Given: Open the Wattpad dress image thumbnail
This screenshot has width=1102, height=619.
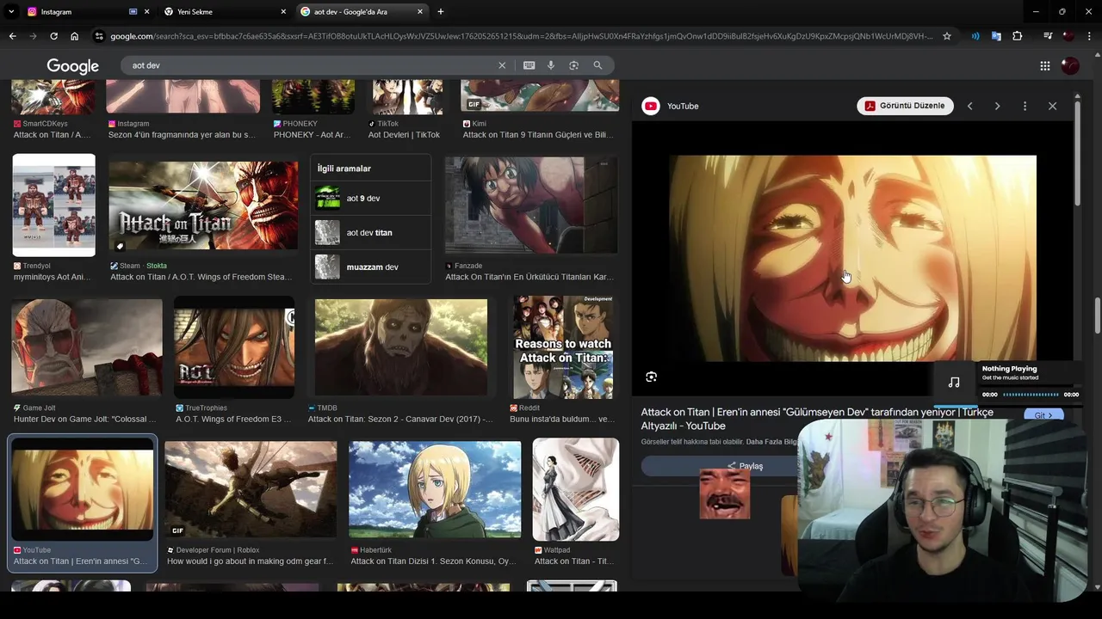Looking at the screenshot, I should pos(575,490).
